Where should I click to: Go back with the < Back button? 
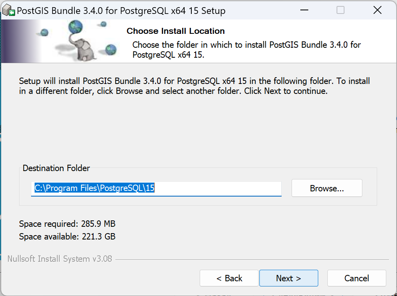(229, 278)
